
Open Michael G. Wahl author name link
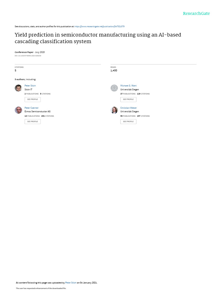point(128,86)
